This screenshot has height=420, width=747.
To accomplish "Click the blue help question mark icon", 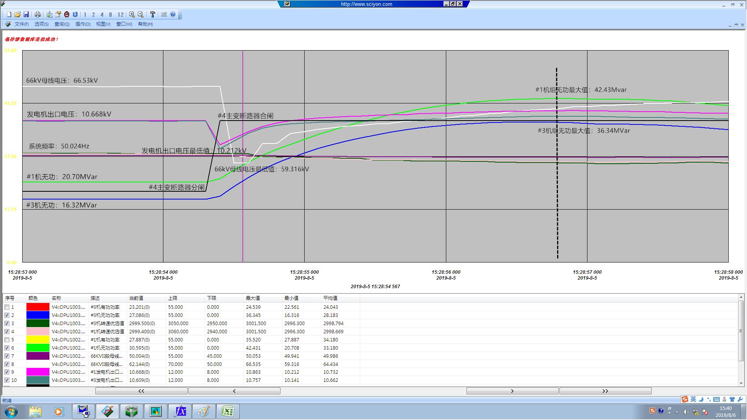I will point(173,14).
